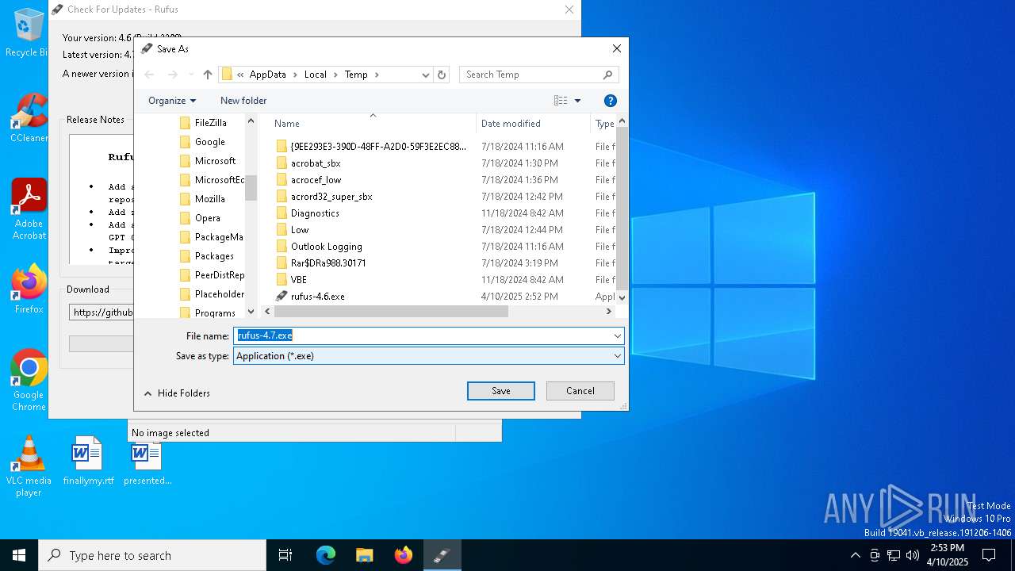Click the Up one level arrow icon
Screen dimensions: 1015x571
click(x=208, y=75)
